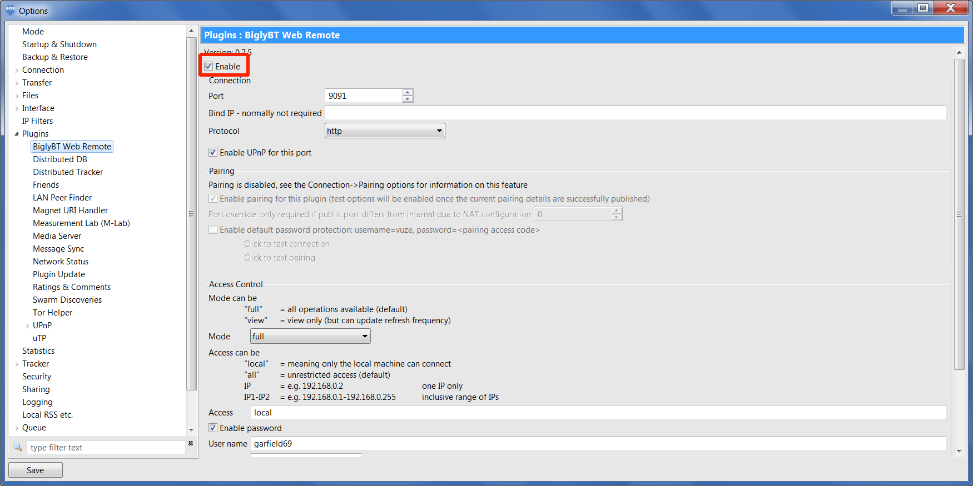Open Logging settings

pyautogui.click(x=37, y=402)
